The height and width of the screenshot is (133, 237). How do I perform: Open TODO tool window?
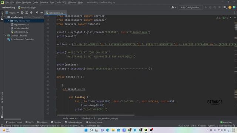coord(30,122)
